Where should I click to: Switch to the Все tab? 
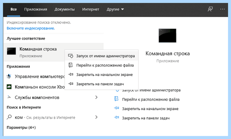(13, 9)
